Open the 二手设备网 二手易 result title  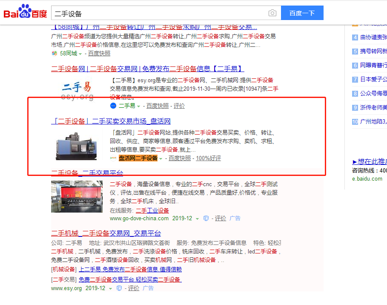(x=148, y=69)
